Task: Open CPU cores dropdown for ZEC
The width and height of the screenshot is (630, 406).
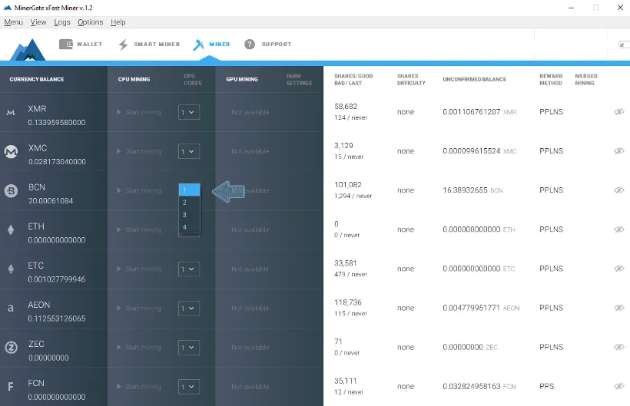Action: [x=189, y=348]
